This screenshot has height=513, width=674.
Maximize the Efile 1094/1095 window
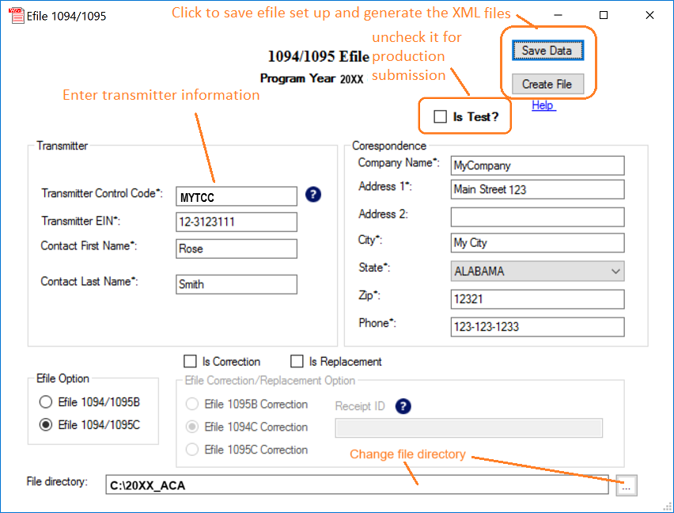(x=604, y=15)
